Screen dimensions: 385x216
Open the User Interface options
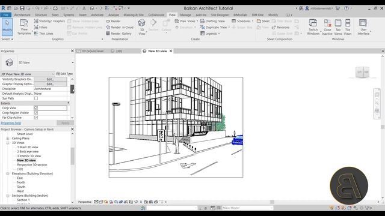pos(363,27)
